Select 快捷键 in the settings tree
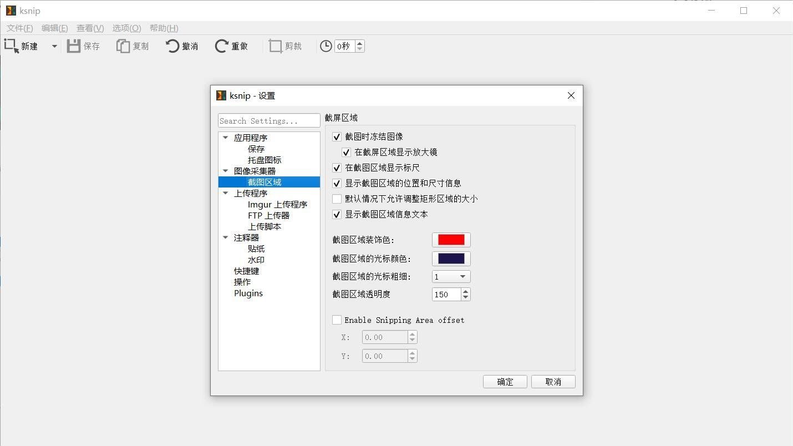This screenshot has width=793, height=446. click(246, 271)
